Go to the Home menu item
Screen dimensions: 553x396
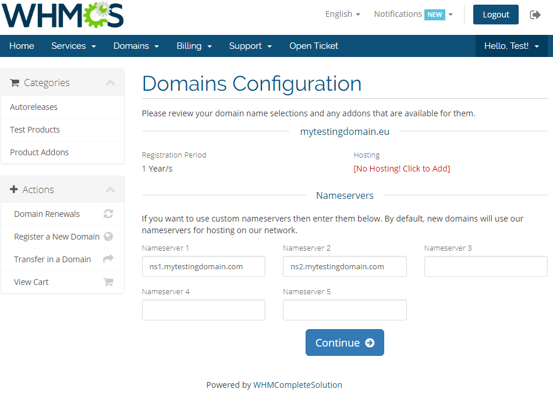tap(22, 46)
